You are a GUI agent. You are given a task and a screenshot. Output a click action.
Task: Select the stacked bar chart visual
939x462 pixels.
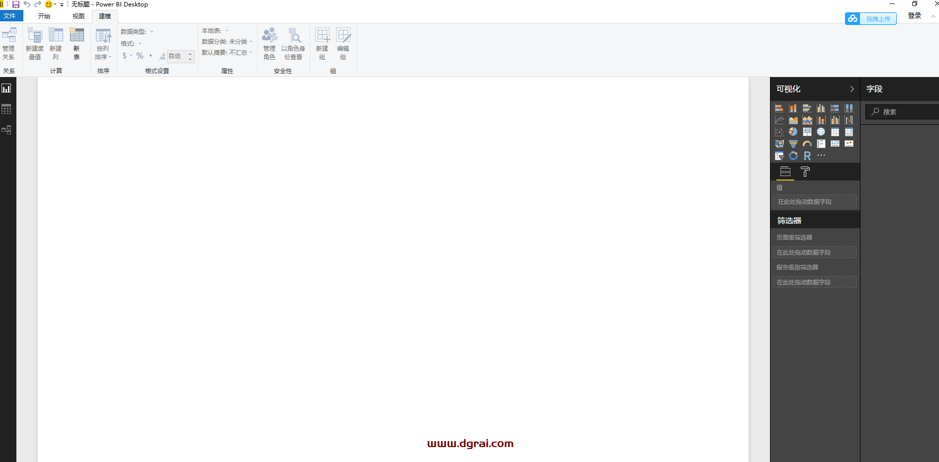coord(779,108)
